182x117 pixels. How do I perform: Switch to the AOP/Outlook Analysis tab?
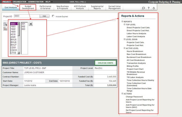[x=80, y=7]
